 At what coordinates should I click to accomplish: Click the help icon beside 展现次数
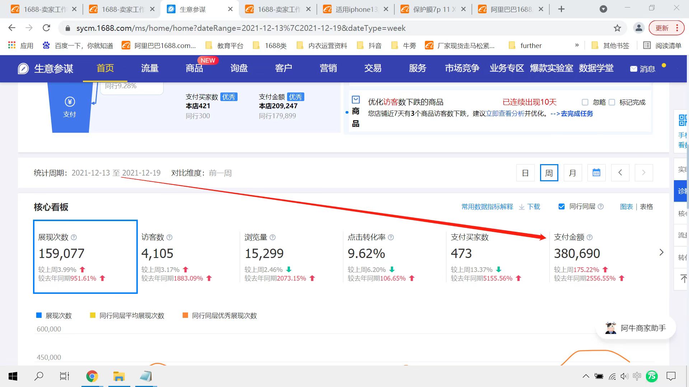pyautogui.click(x=74, y=237)
